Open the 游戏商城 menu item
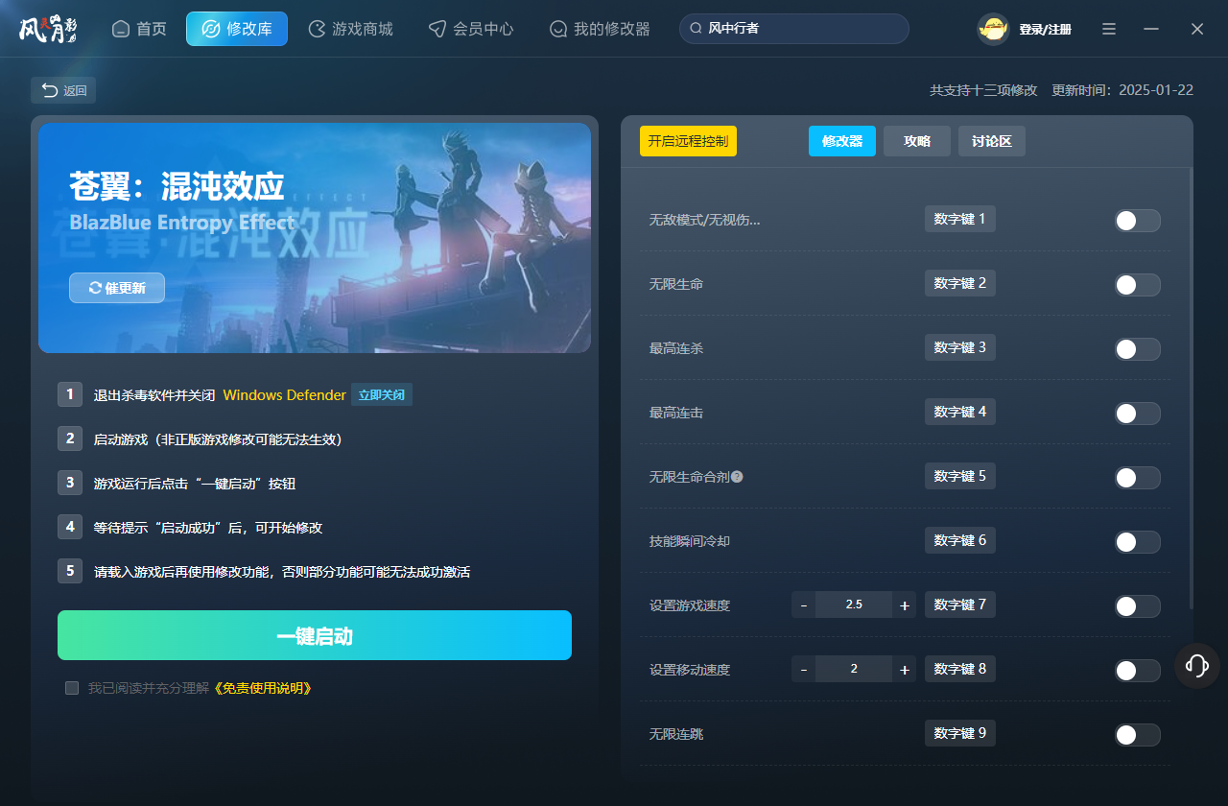The image size is (1228, 806). coord(350,29)
